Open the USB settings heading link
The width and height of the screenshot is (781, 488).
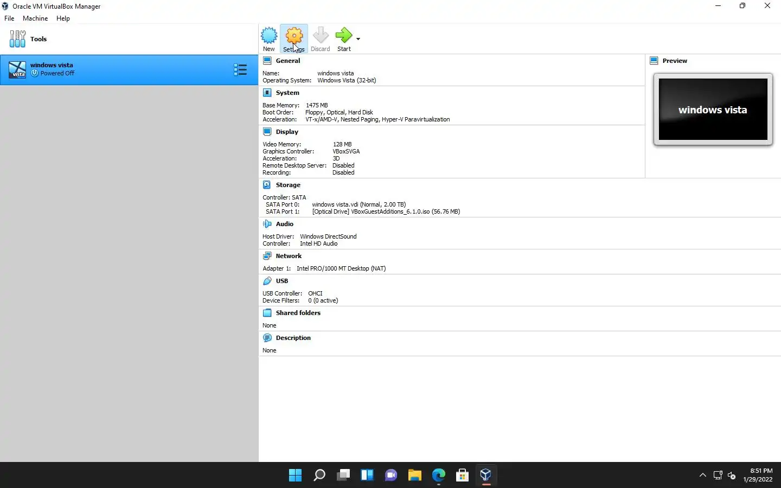pos(282,281)
